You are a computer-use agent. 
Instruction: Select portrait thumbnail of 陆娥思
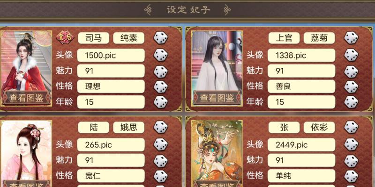click(x=26, y=154)
